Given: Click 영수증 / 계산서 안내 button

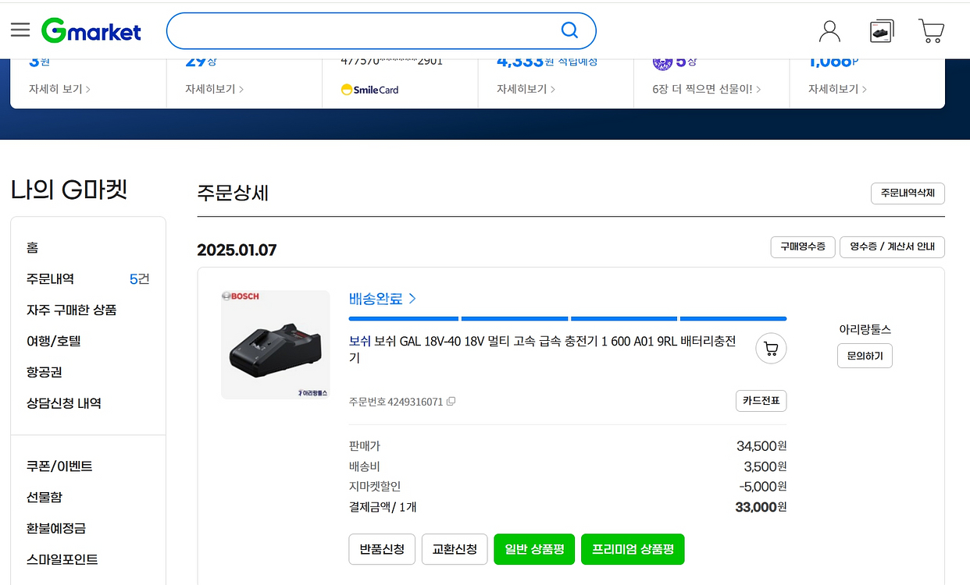Looking at the screenshot, I should [892, 247].
